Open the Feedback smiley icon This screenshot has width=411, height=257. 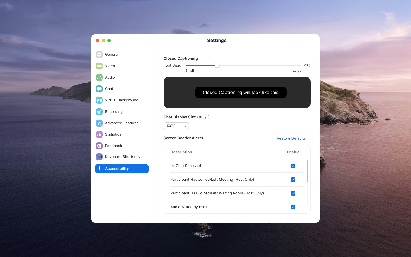[x=99, y=146]
